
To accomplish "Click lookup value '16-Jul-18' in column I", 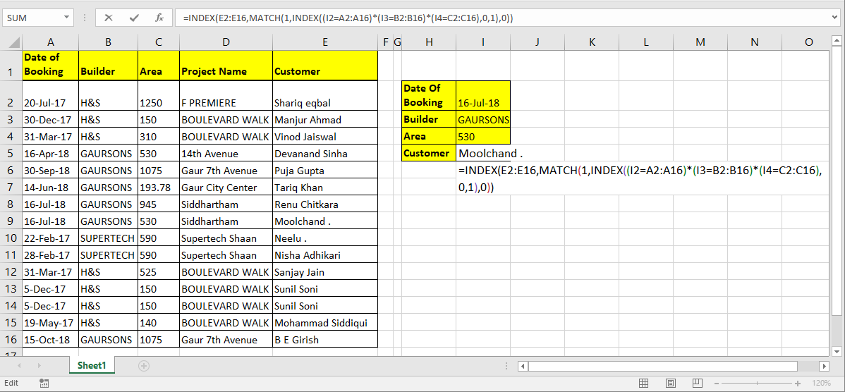I will pos(483,96).
